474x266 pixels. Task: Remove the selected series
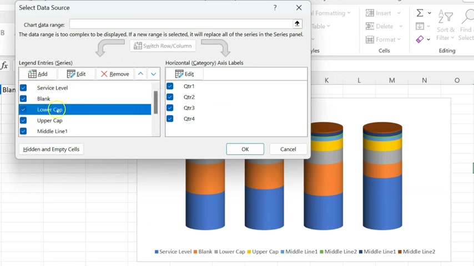pyautogui.click(x=115, y=74)
